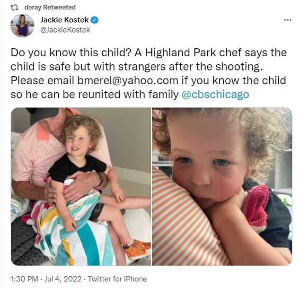Click the "deray Retweeted" label
This screenshot has height=288, width=300.
[x=50, y=7]
